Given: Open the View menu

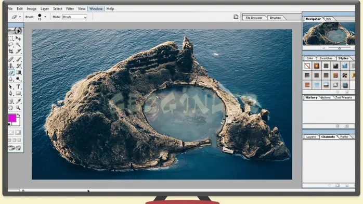Looking at the screenshot, I should point(82,8).
